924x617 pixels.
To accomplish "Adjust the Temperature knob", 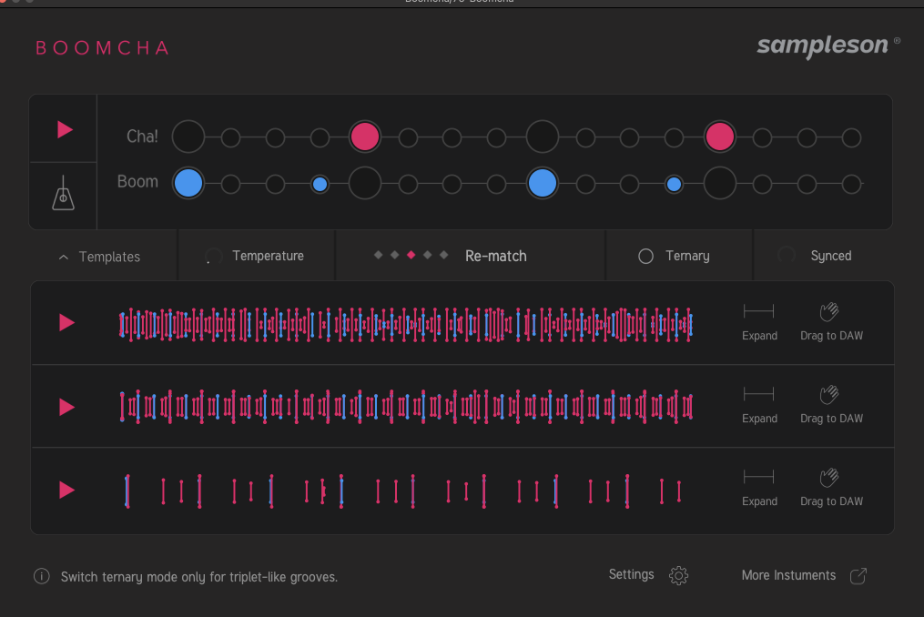I will [x=213, y=257].
